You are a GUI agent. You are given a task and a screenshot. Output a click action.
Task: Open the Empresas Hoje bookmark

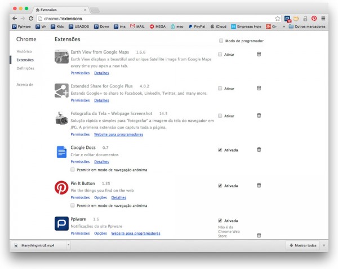(246, 27)
